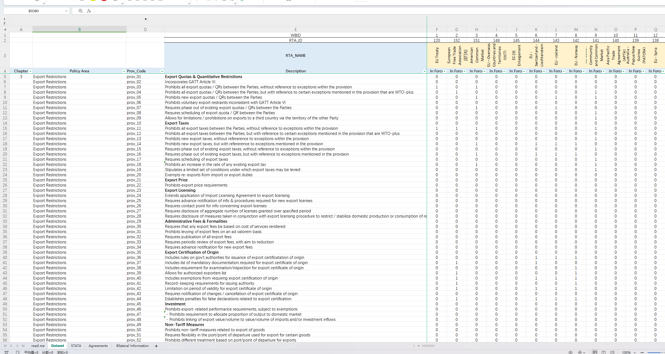Click the zoom slider handle
This screenshot has height=354, width=665.
pyautogui.click(x=662, y=352)
